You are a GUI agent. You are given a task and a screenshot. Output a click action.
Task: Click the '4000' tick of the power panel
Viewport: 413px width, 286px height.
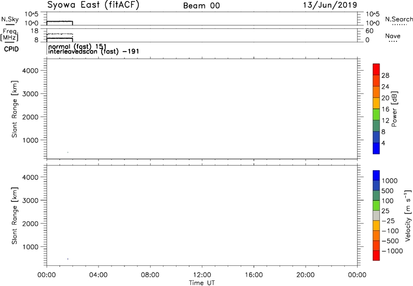pos(30,71)
